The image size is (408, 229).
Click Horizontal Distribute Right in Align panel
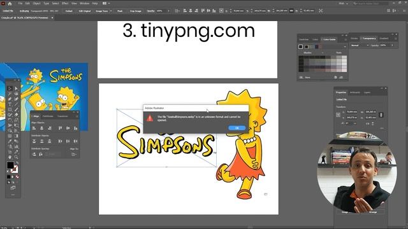point(76,141)
